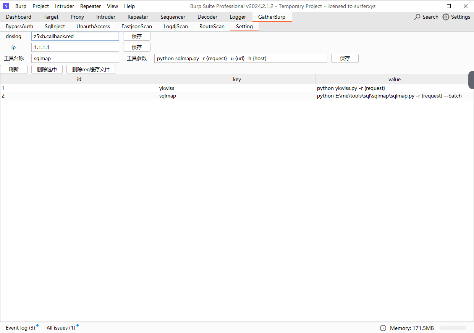Click the Settings label in top bar

click(x=461, y=17)
